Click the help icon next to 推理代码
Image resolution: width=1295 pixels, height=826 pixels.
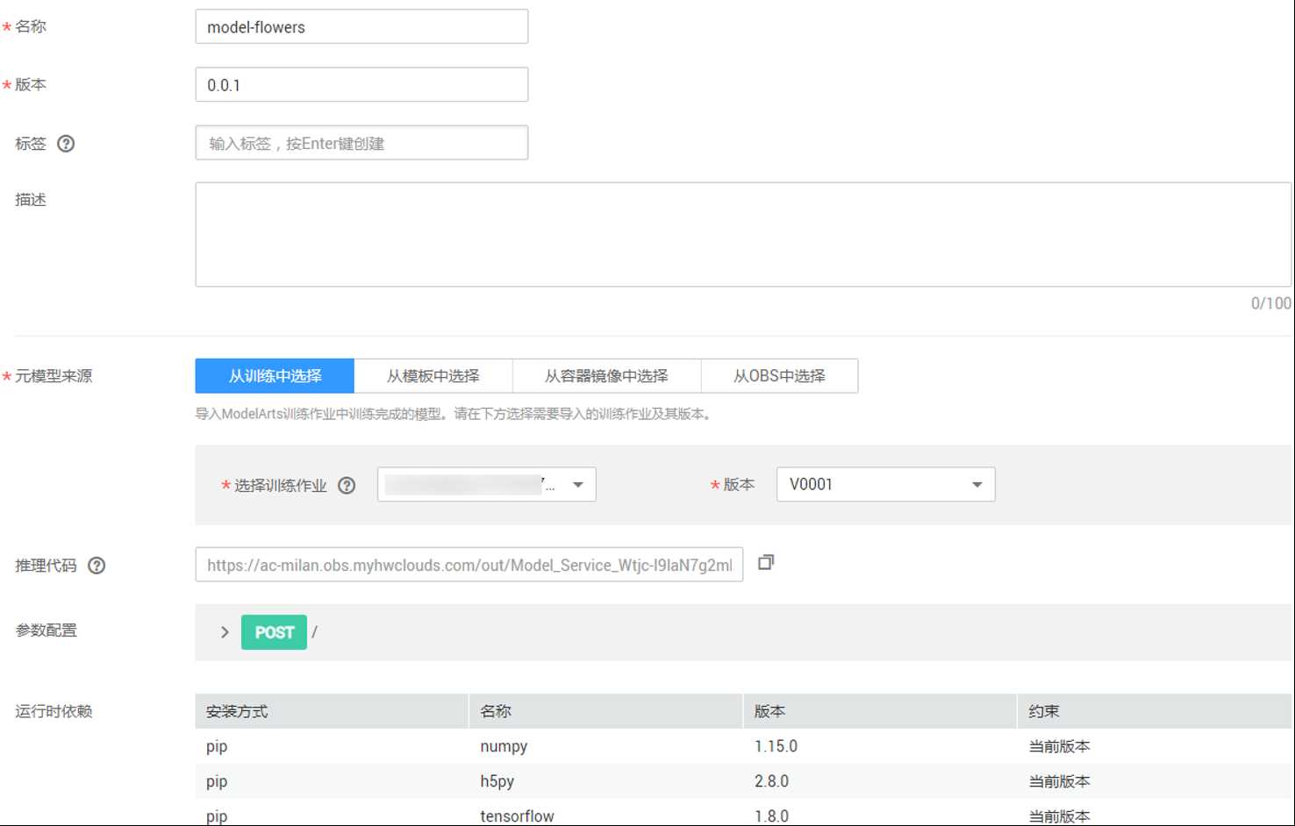97,566
